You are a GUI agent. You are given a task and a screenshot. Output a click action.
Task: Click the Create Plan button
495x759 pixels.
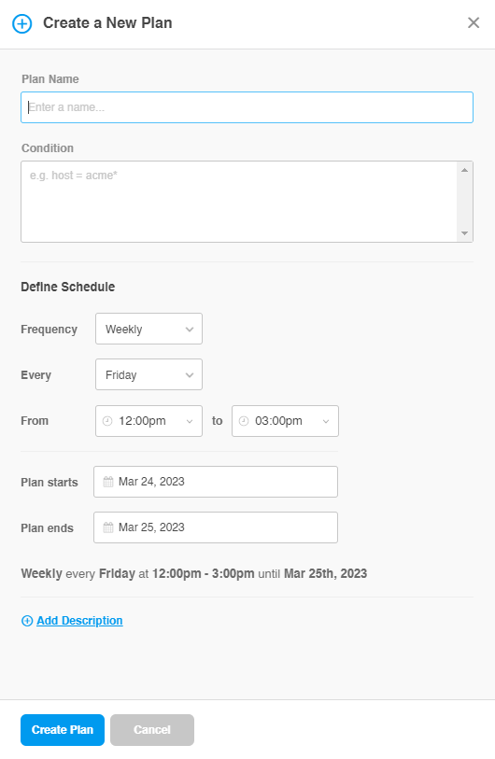coord(63,730)
